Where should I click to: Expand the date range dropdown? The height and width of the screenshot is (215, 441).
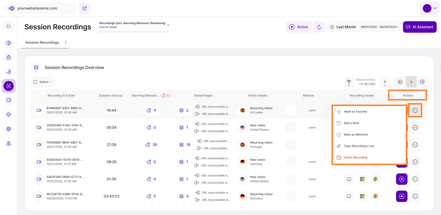coord(380,27)
